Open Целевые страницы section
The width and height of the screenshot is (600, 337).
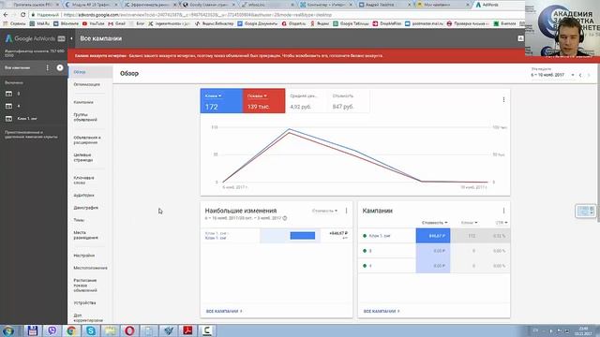[83, 157]
